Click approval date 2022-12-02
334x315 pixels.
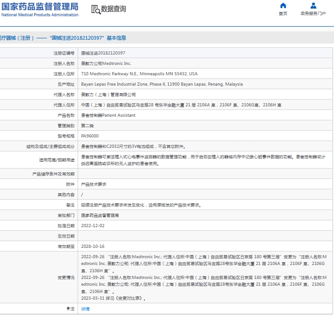93,226
